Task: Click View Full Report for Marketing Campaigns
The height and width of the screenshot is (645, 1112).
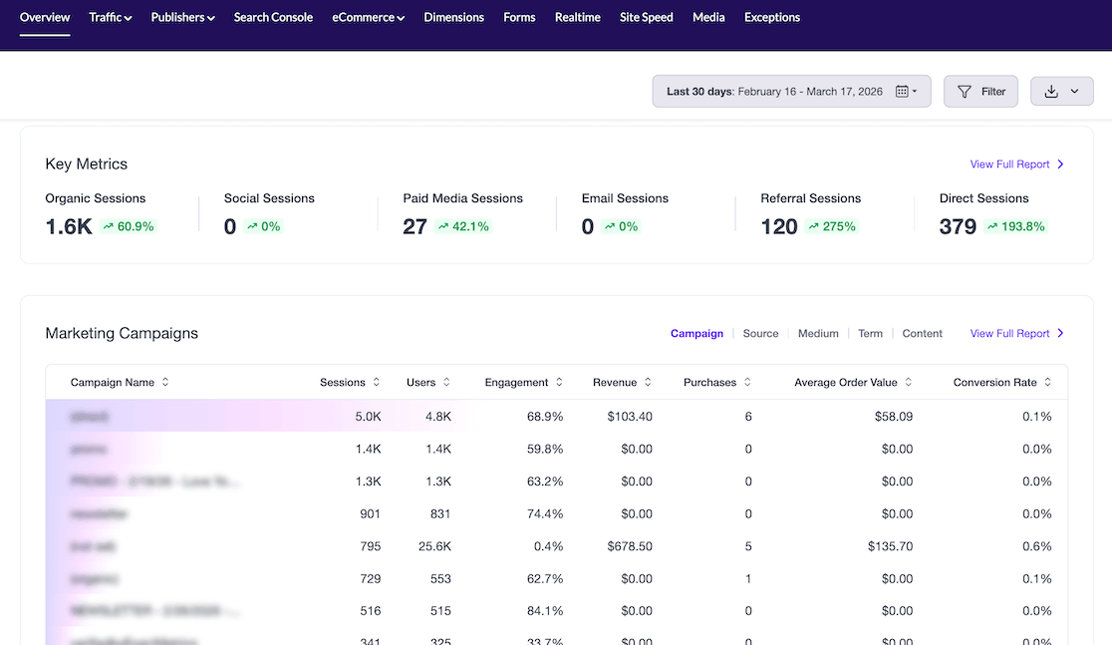Action: pyautogui.click(x=1009, y=333)
